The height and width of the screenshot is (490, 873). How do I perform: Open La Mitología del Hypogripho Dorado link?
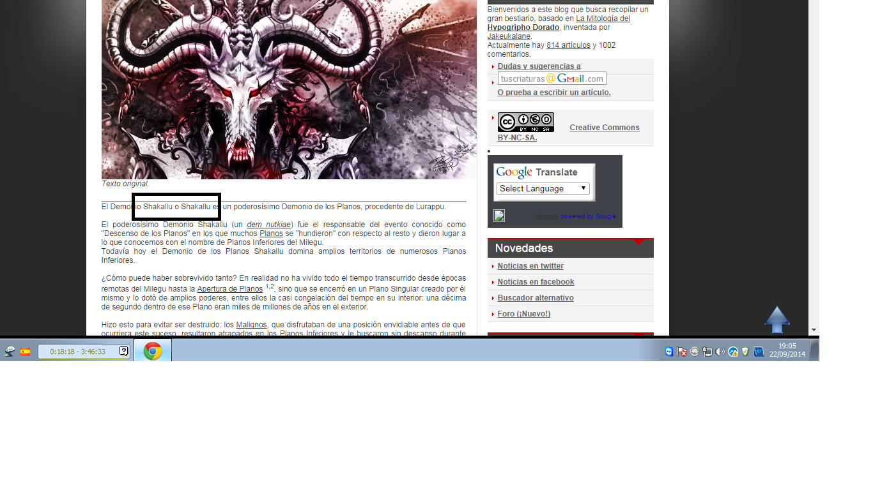click(559, 23)
